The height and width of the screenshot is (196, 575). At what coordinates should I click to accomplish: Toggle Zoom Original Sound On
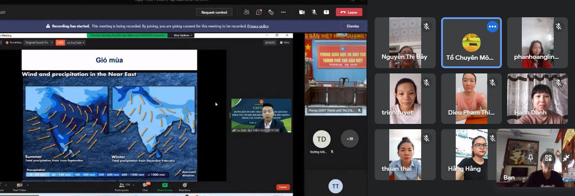coord(36,42)
